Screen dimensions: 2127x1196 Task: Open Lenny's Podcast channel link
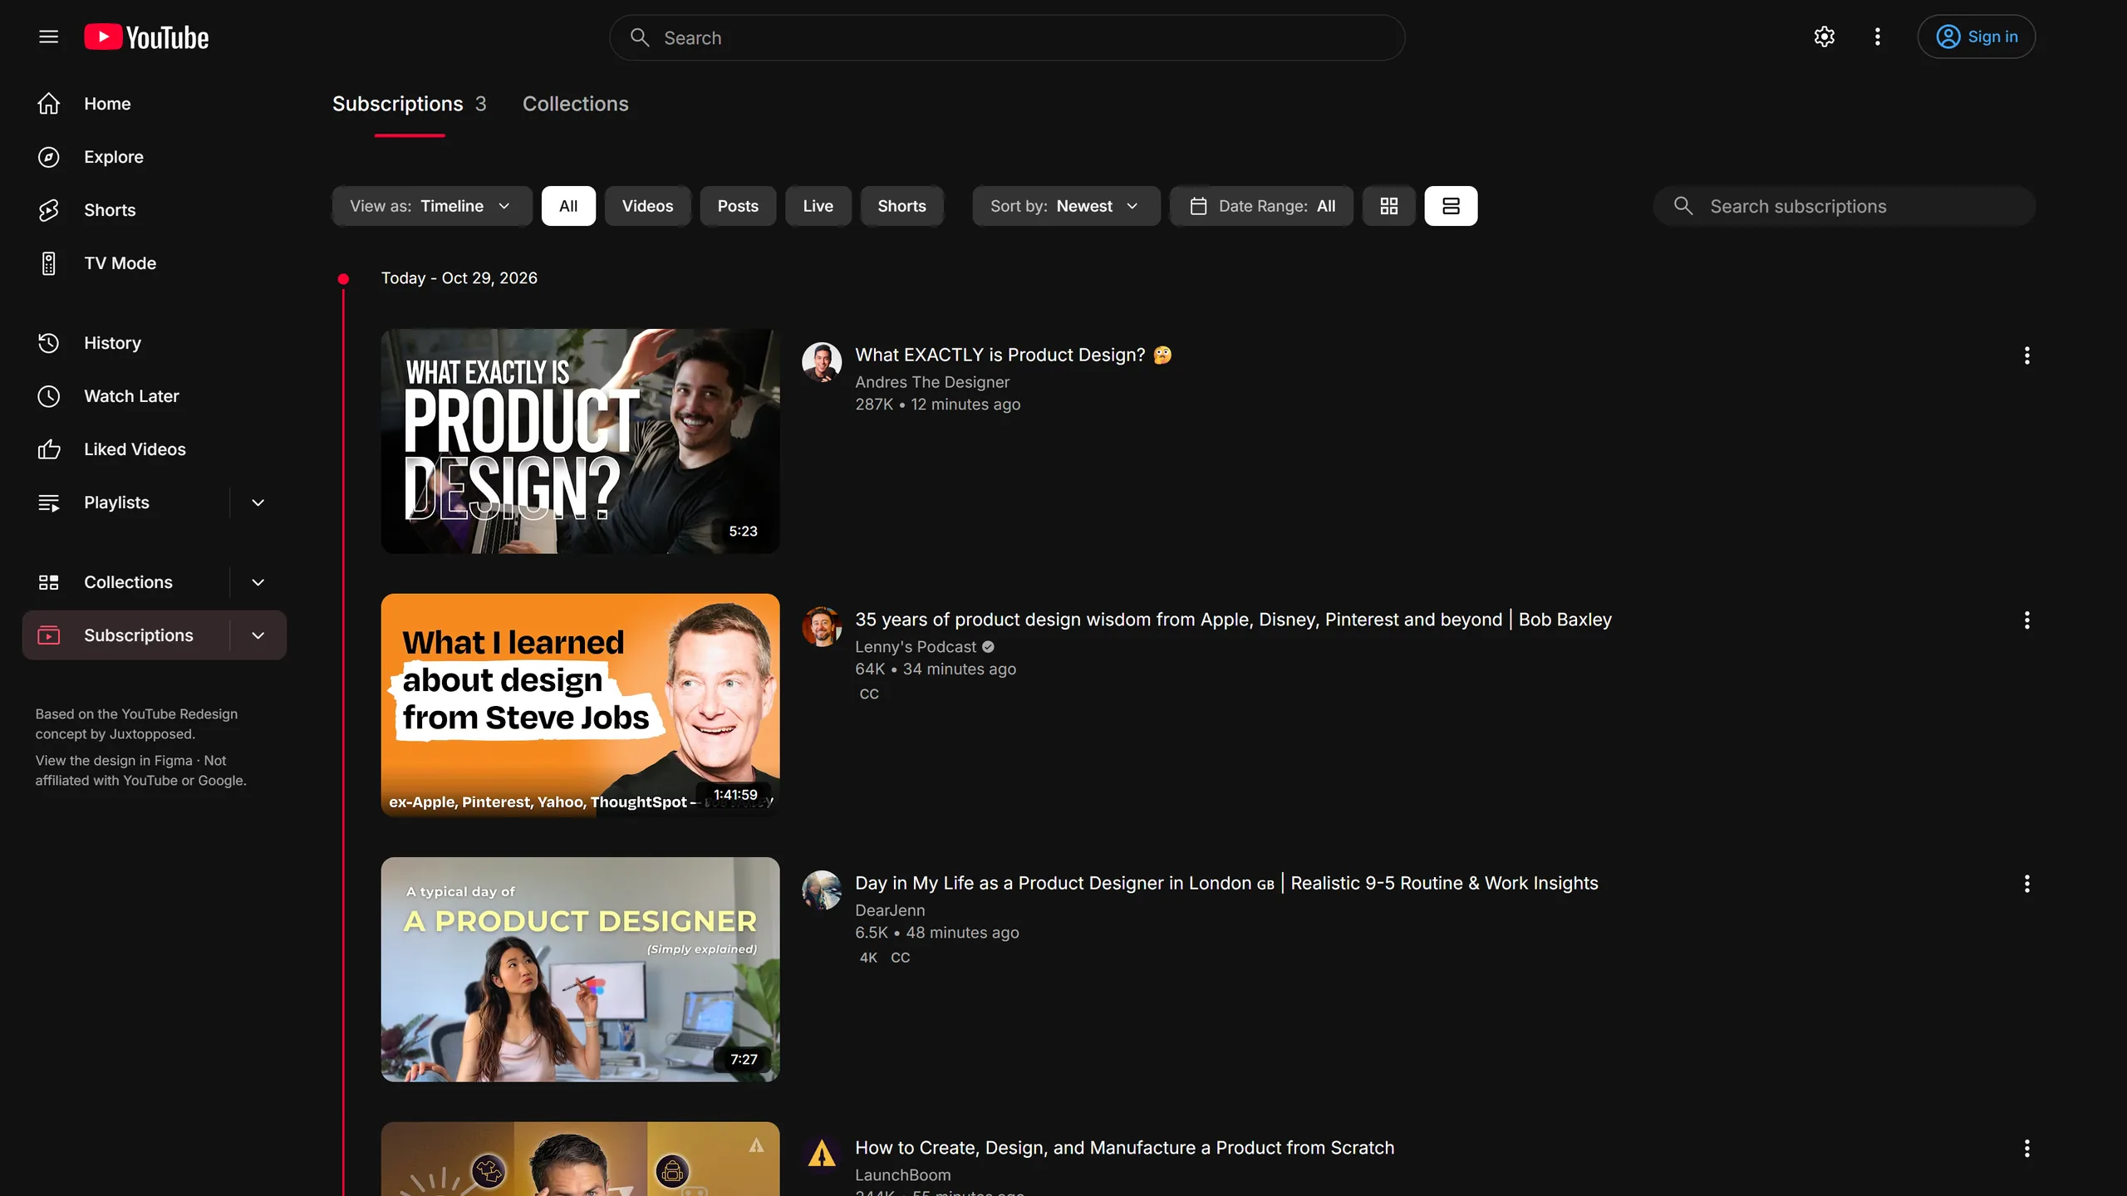click(916, 647)
